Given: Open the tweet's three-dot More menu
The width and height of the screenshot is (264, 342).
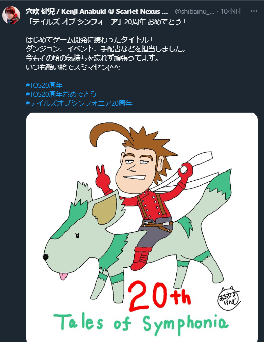Looking at the screenshot, I should pos(254,11).
